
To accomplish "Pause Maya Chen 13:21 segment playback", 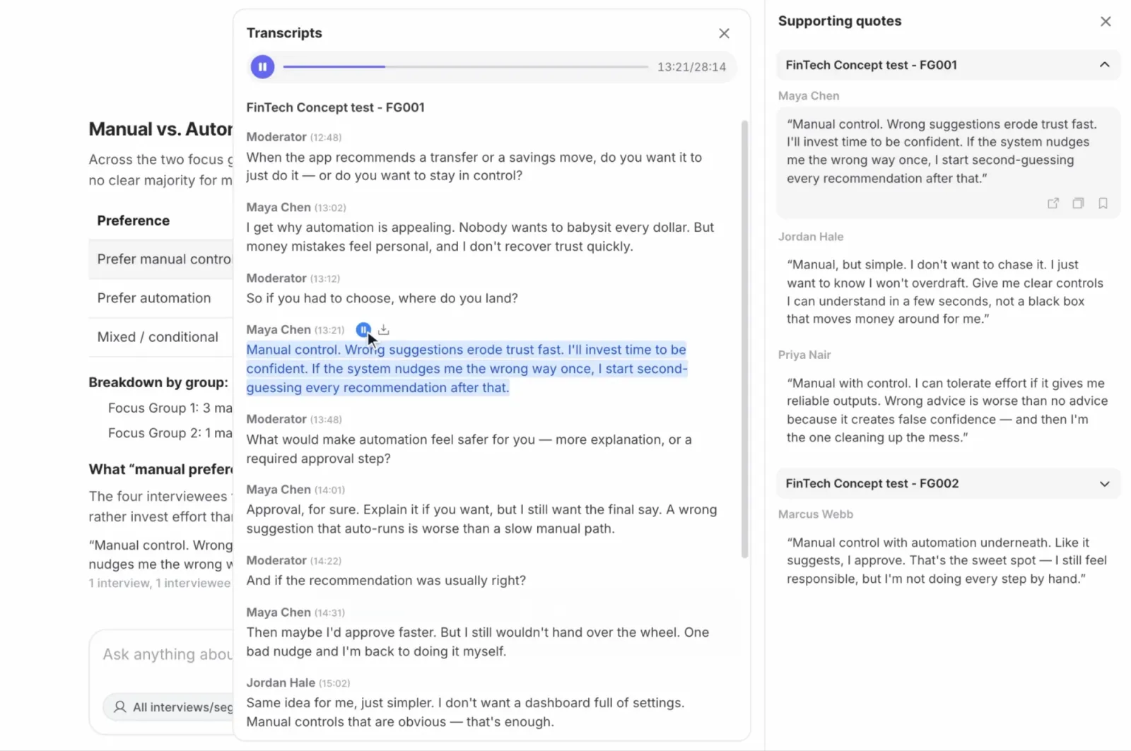I will [x=363, y=329].
